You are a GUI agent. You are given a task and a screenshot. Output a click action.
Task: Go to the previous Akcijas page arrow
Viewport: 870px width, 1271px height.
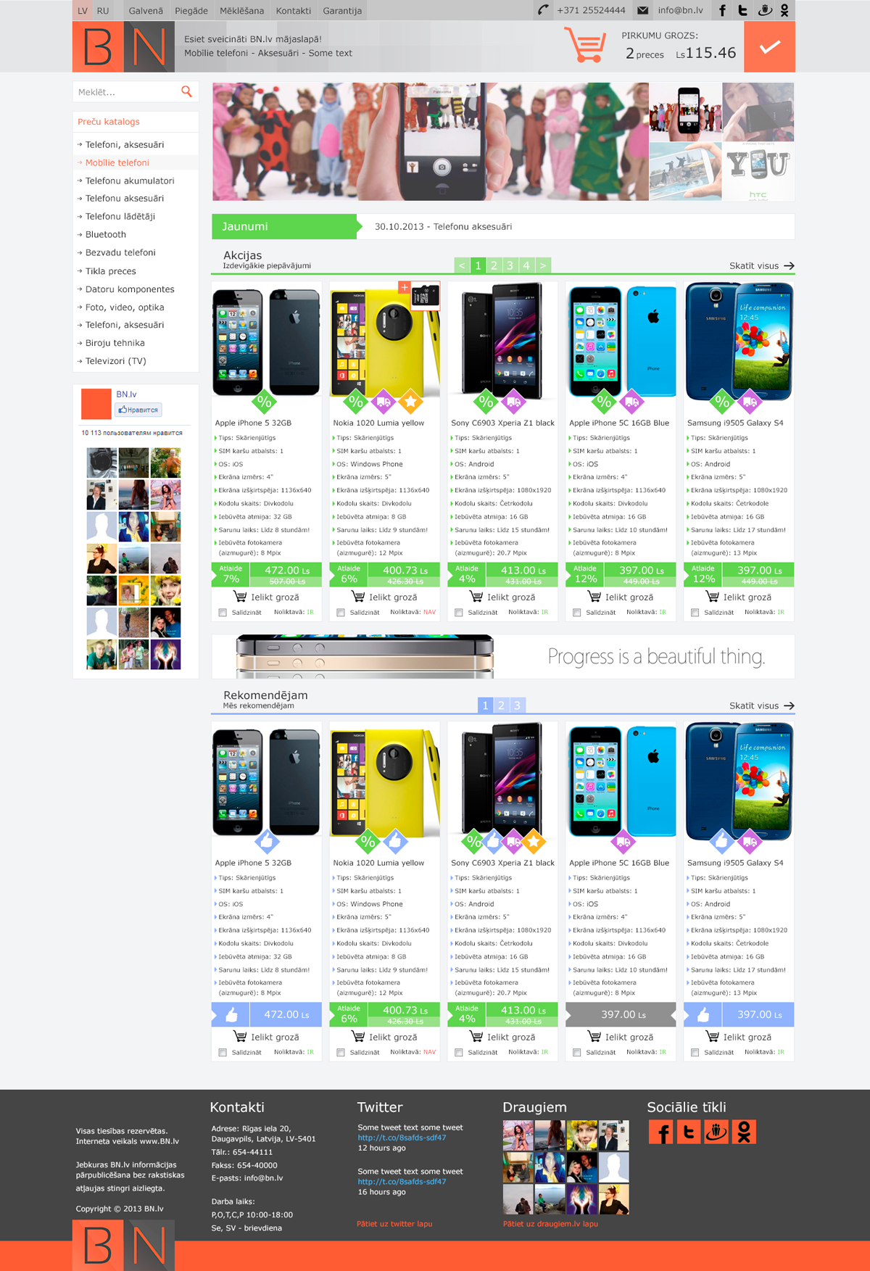pyautogui.click(x=462, y=265)
